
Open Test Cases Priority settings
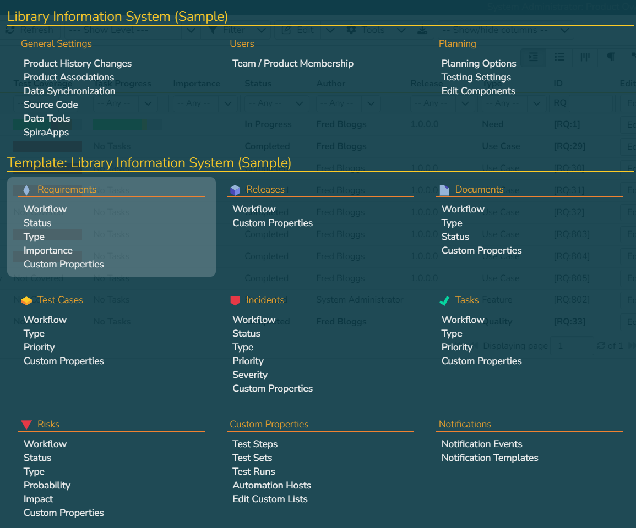[x=39, y=347]
